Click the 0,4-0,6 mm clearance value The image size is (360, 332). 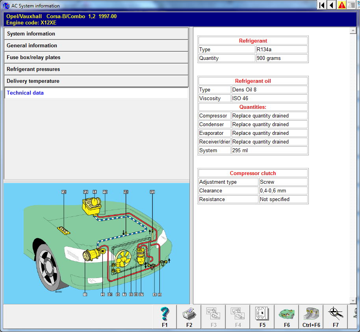283,190
